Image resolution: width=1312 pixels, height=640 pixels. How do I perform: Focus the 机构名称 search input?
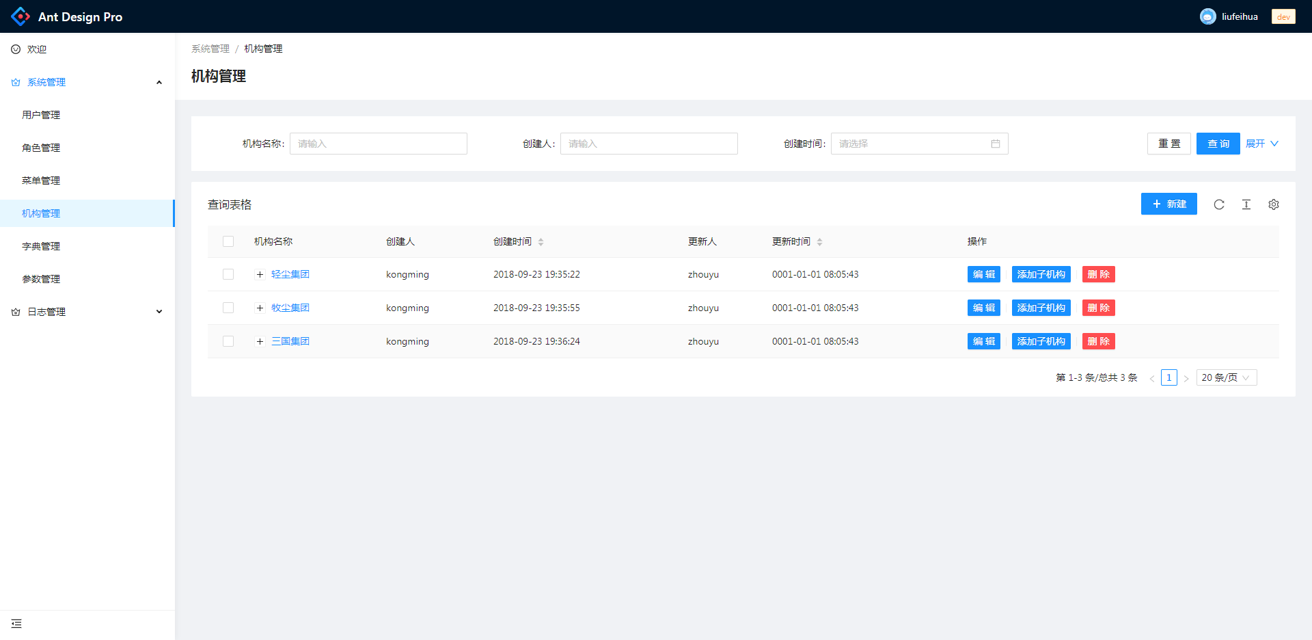click(x=379, y=144)
